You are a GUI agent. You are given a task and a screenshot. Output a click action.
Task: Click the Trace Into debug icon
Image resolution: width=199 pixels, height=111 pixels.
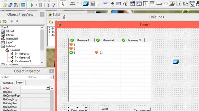[49, 5]
